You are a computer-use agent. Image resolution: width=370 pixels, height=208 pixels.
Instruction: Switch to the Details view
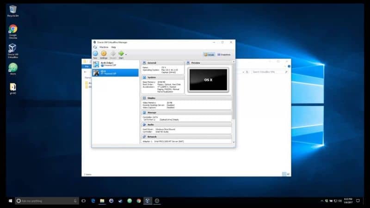[x=209, y=55]
